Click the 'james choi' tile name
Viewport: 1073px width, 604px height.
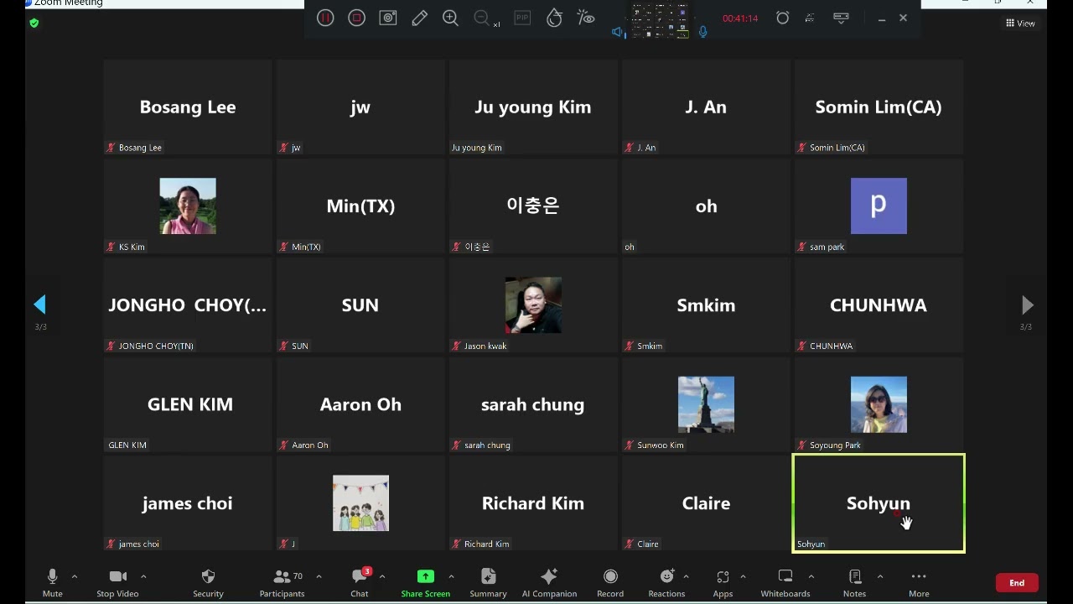[187, 503]
